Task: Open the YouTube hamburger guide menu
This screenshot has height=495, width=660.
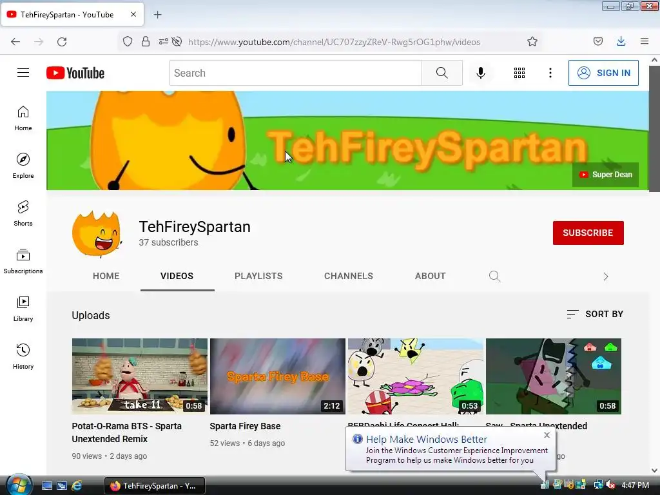Action: coord(23,73)
